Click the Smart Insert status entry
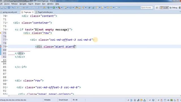The height and width of the screenshot is (102, 181). point(63,100)
